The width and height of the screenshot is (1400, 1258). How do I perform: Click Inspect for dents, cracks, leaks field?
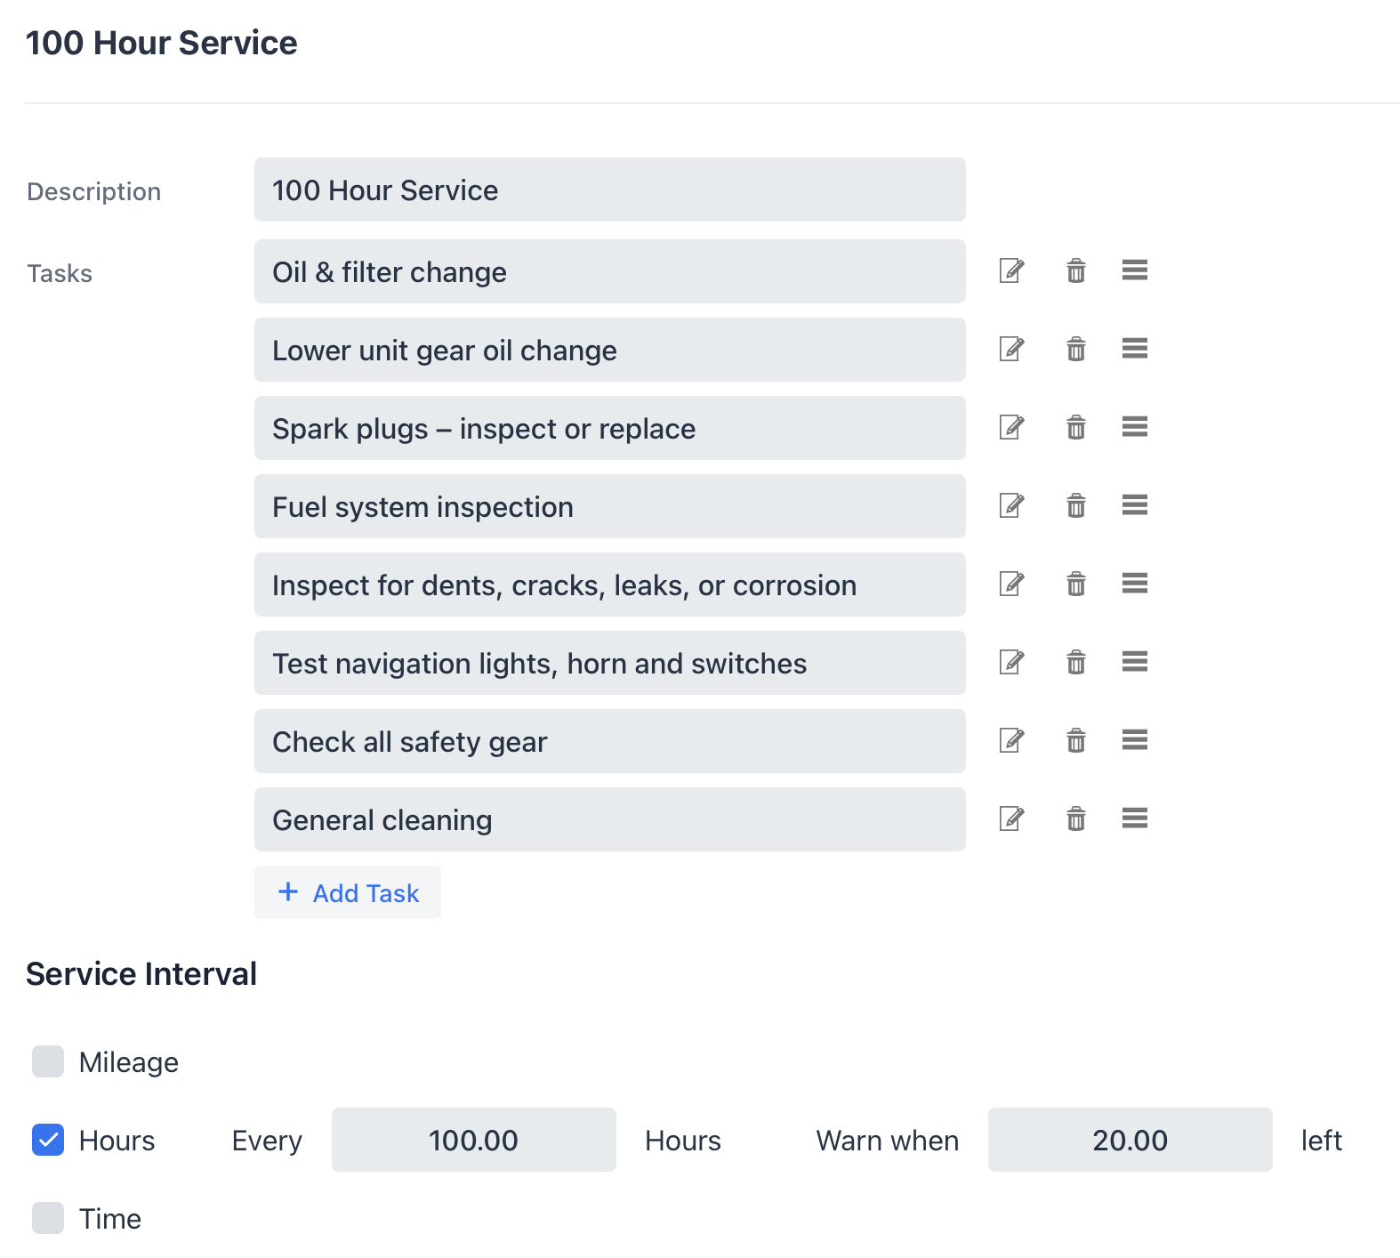[610, 585]
